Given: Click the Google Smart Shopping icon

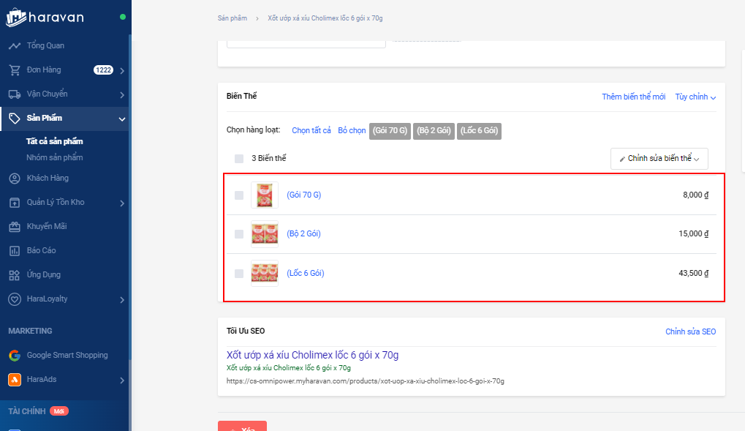Looking at the screenshot, I should point(14,356).
